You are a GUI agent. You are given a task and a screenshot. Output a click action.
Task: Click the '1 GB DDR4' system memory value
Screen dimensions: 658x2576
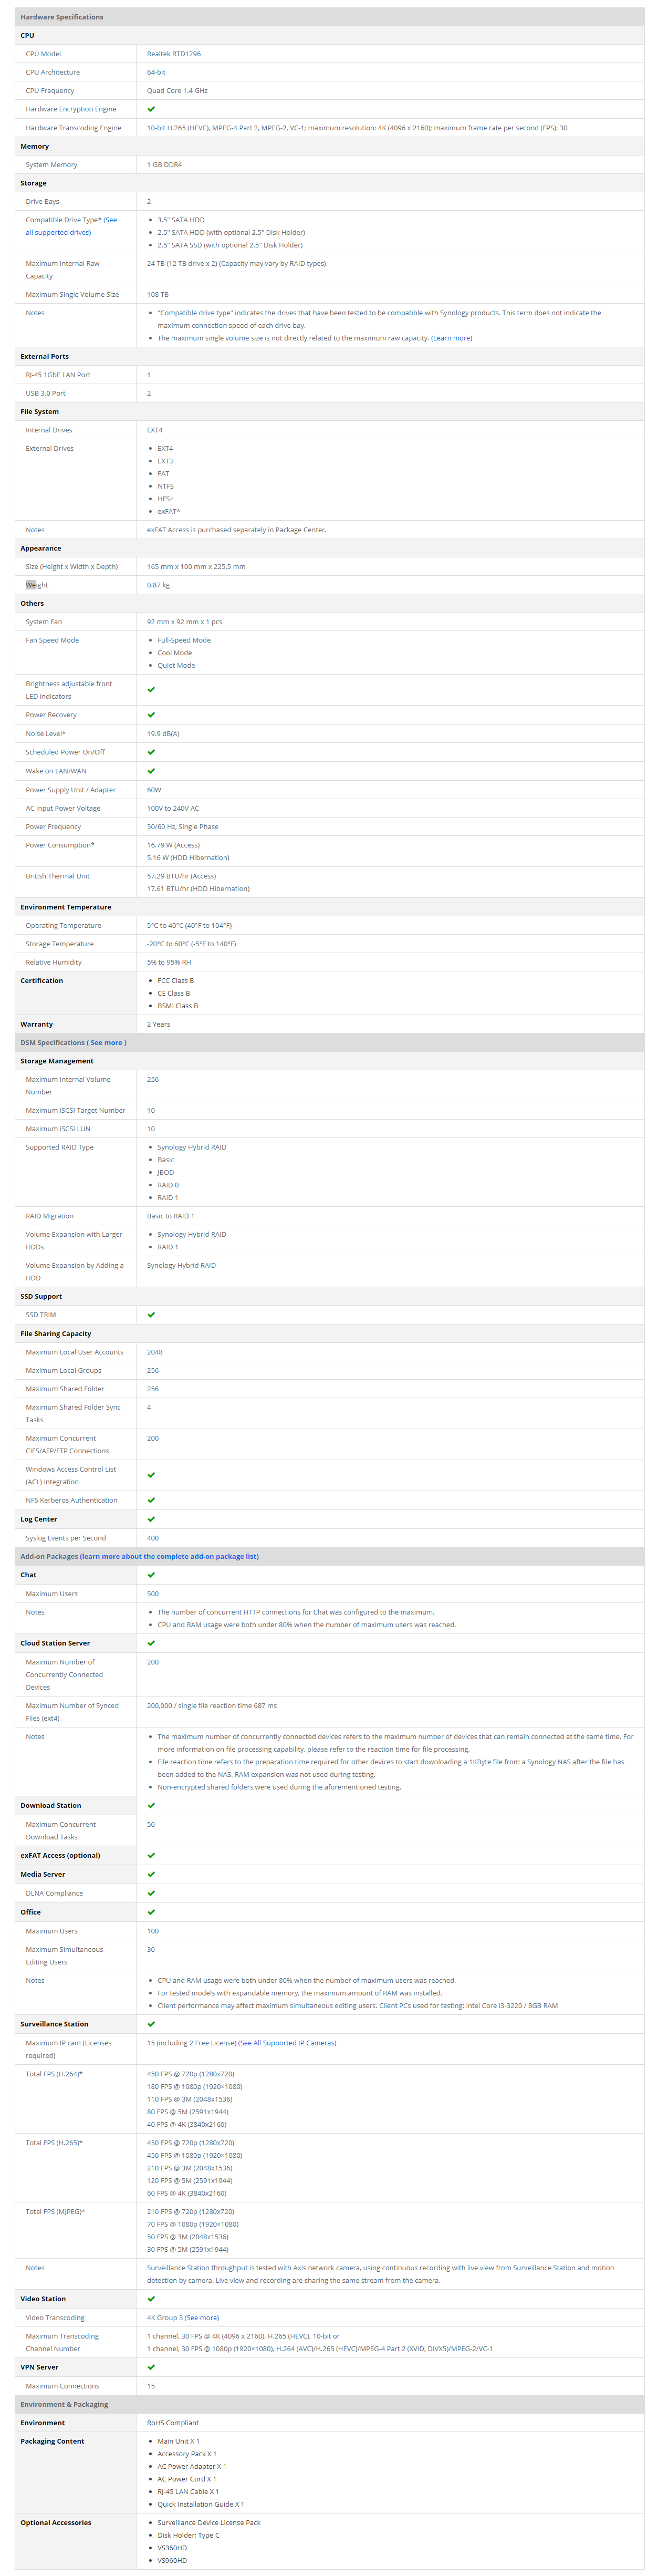click(165, 165)
